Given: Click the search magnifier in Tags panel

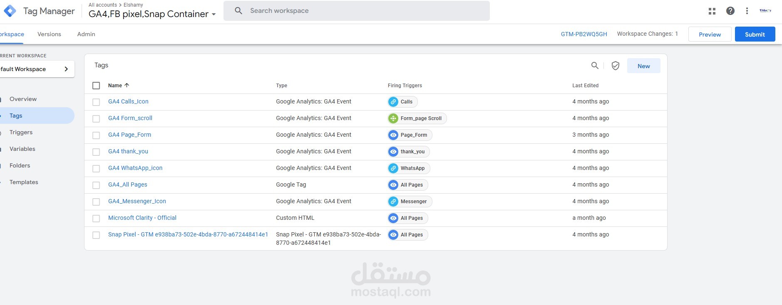Looking at the screenshot, I should pyautogui.click(x=595, y=66).
